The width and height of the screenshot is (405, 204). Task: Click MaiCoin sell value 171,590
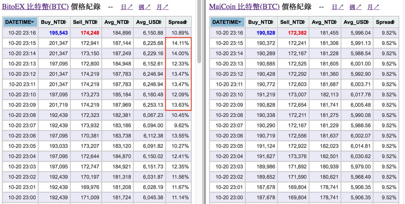297,177
